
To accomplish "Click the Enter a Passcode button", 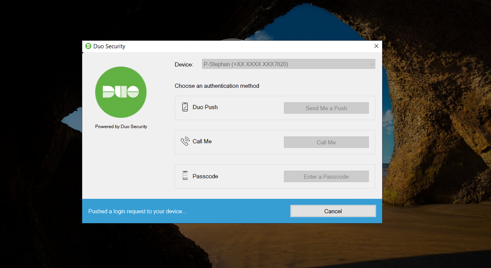I will tap(326, 176).
